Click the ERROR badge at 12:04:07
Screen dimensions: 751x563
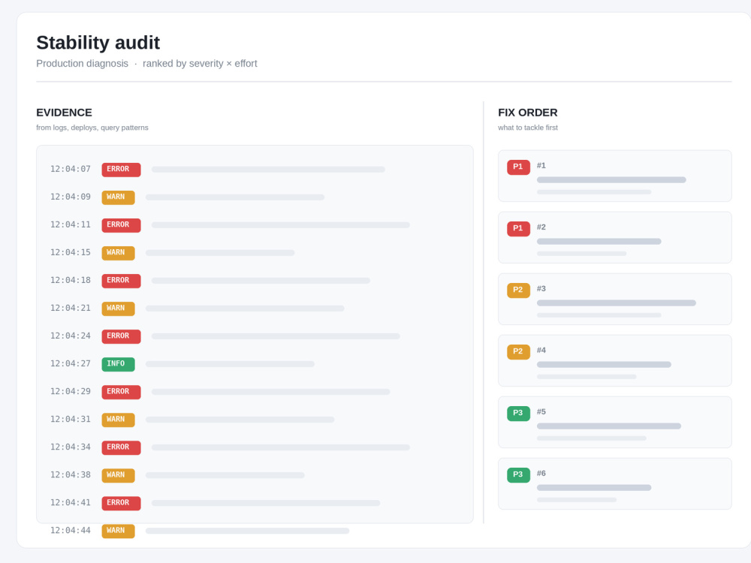[121, 170]
